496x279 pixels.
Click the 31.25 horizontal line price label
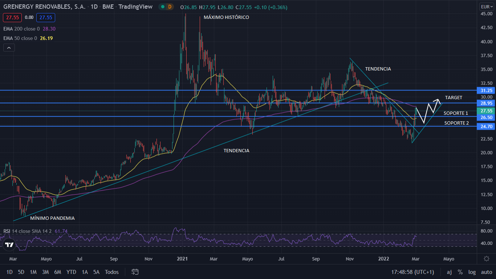[x=486, y=90]
